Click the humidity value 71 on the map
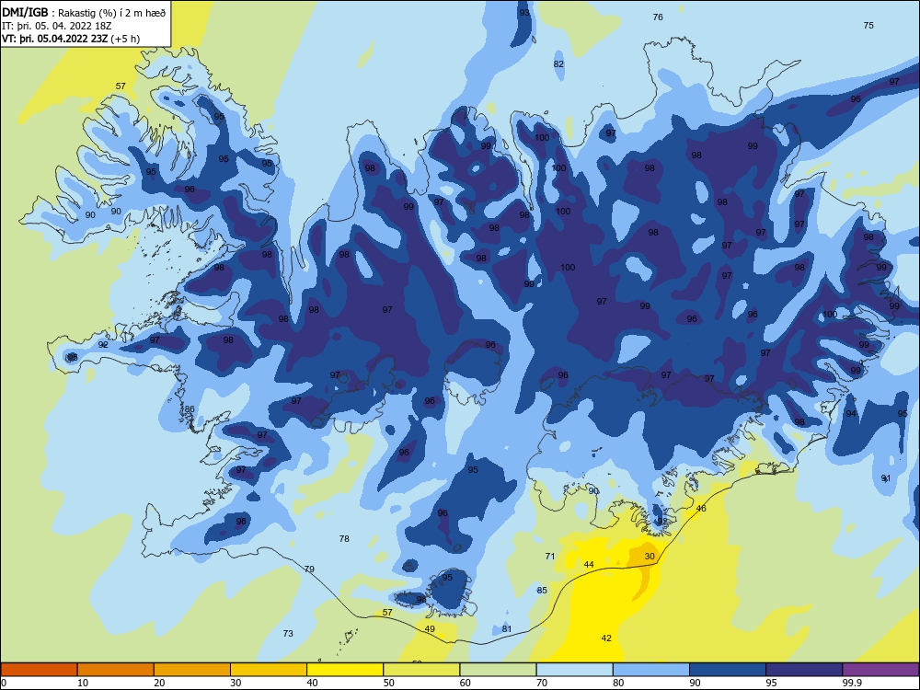 (x=550, y=557)
